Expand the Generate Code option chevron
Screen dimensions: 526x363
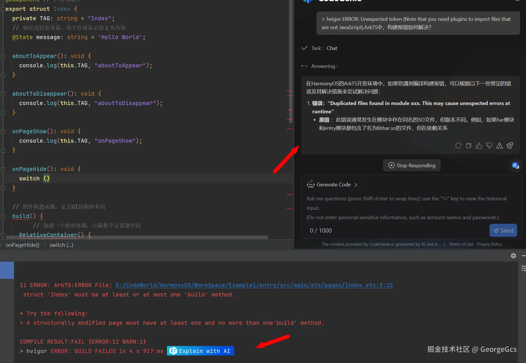click(x=356, y=185)
